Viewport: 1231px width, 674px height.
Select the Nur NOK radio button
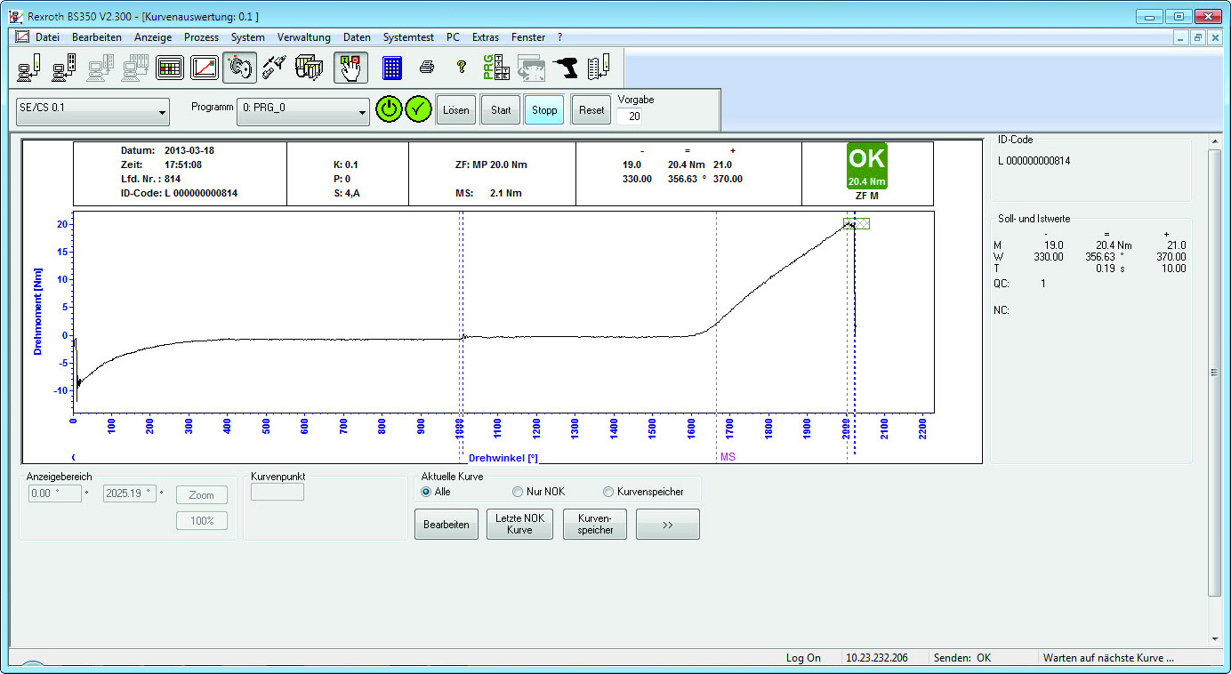click(538, 492)
